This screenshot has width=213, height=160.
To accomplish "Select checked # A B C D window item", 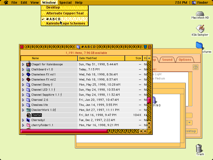I will tap(65, 19).
